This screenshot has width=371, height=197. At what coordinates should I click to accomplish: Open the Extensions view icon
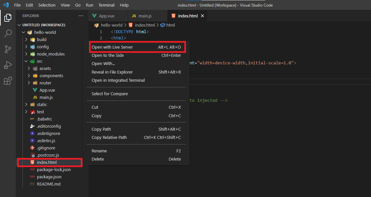point(8,81)
